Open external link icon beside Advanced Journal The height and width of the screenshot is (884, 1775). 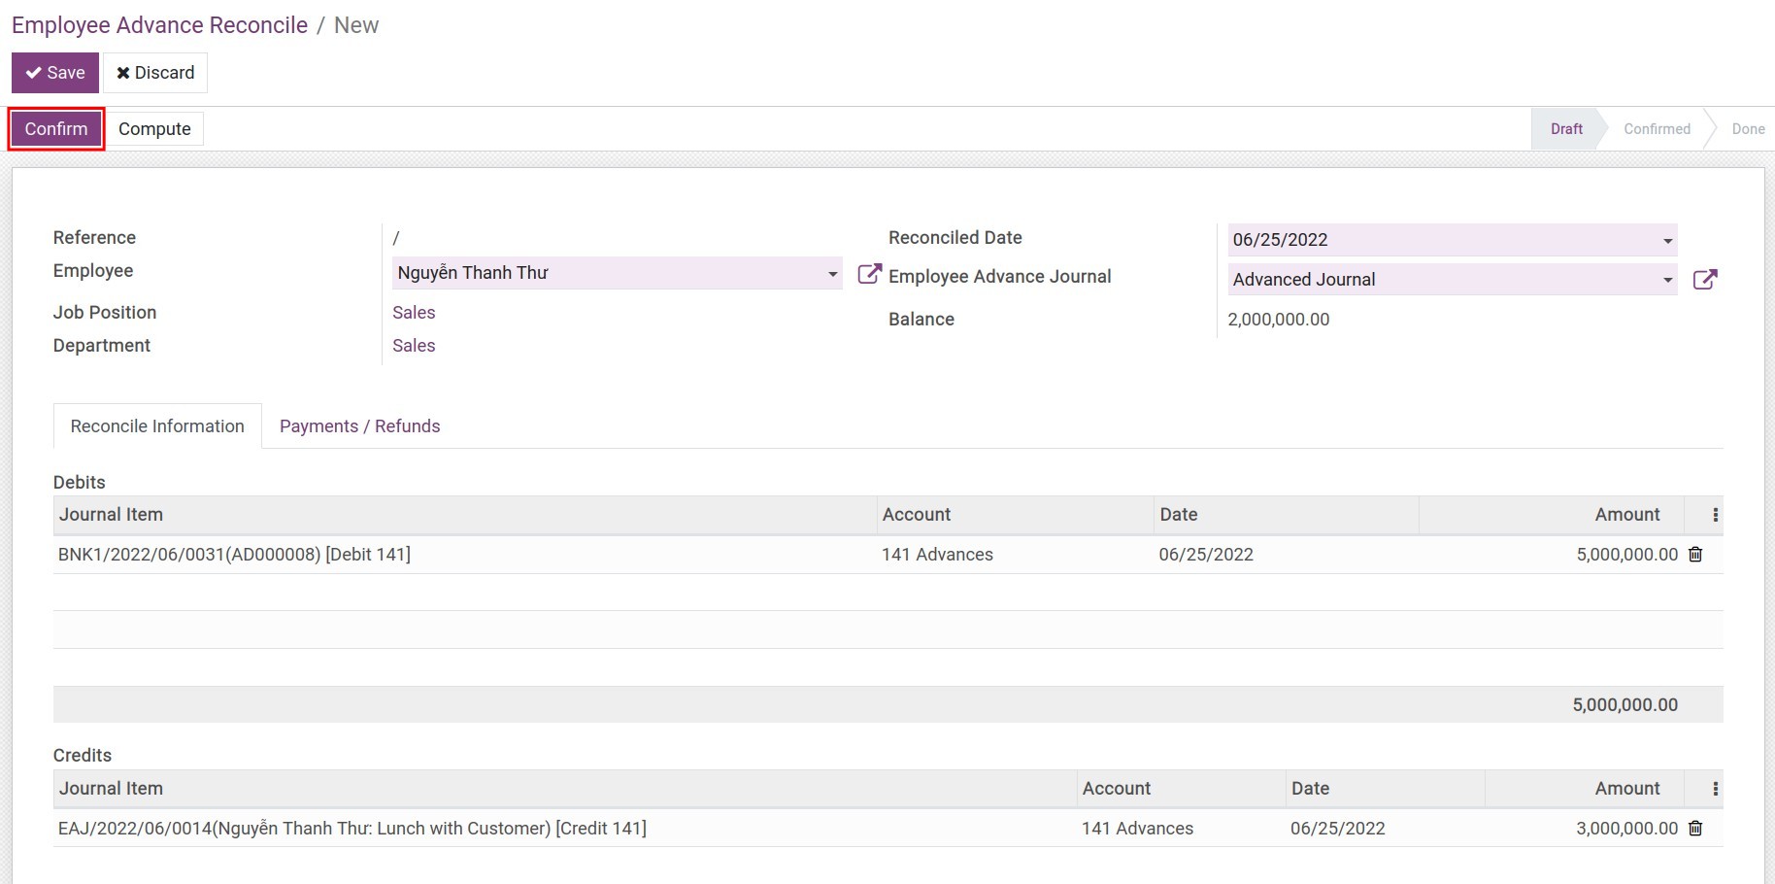[1704, 280]
